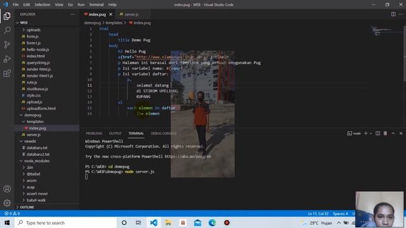
Task: Open uploadform.html in the explorer
Action: (x=41, y=108)
